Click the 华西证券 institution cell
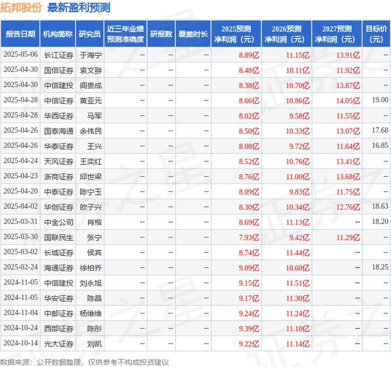This screenshot has width=391, height=367. 59,116
